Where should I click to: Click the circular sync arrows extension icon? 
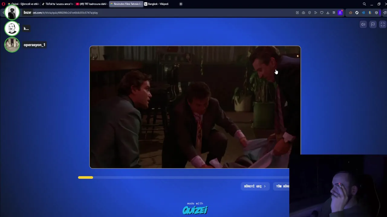click(357, 13)
